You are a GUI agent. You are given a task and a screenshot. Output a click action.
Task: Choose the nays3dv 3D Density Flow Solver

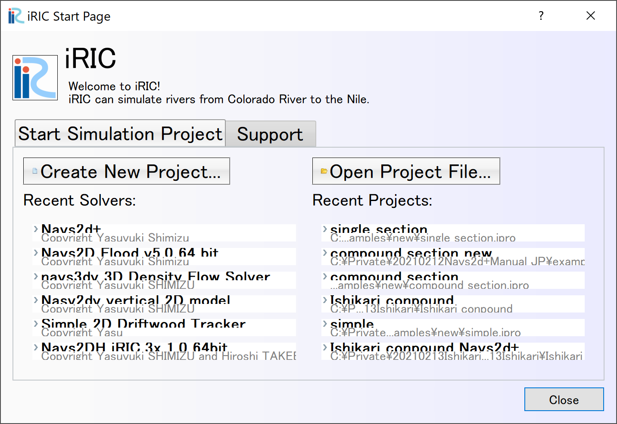click(164, 280)
